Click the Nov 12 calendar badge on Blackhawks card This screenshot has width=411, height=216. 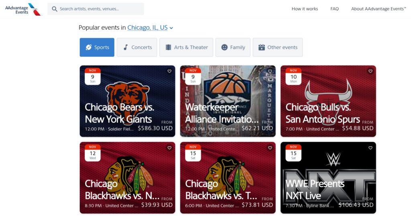coord(93,153)
